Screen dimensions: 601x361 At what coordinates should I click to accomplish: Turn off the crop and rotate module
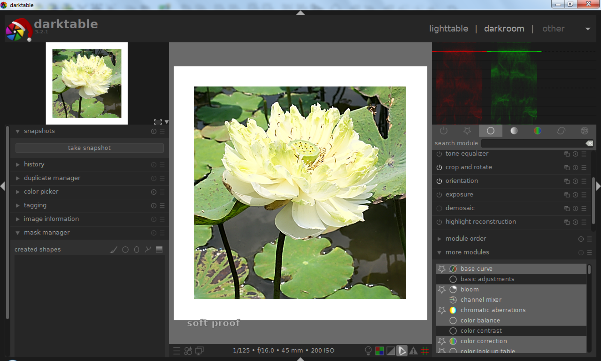coord(439,167)
